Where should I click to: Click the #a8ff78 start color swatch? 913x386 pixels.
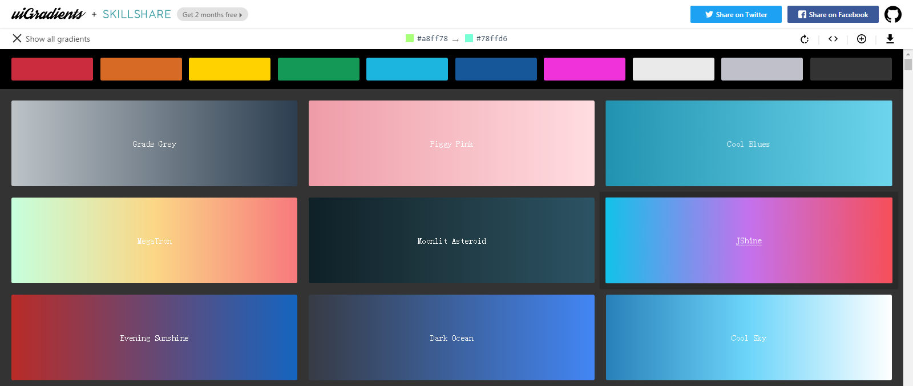coord(410,38)
